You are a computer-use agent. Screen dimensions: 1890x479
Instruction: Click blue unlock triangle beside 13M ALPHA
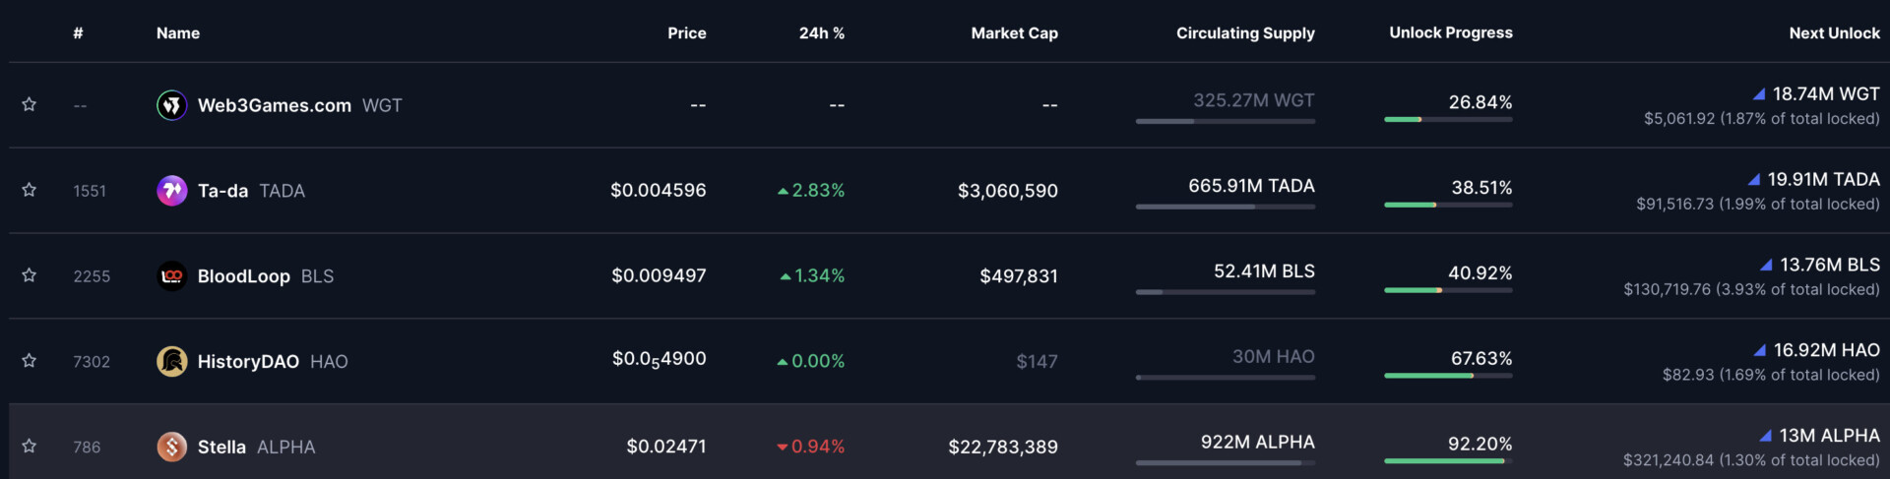1765,436
